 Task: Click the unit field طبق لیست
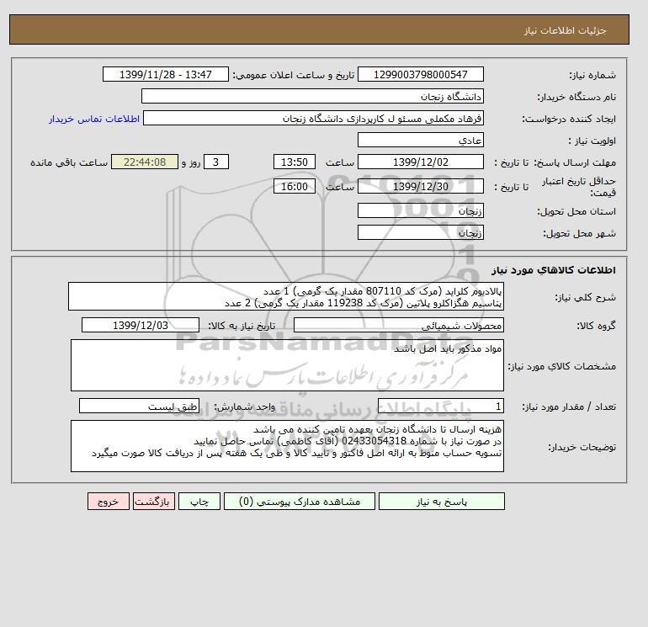click(x=139, y=406)
